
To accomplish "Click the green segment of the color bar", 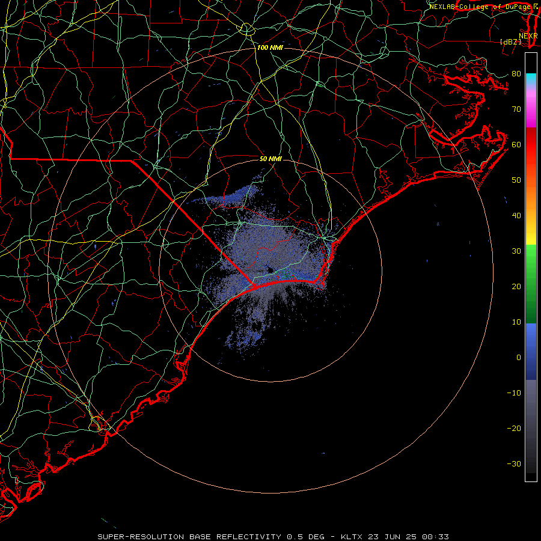I will 531,284.
